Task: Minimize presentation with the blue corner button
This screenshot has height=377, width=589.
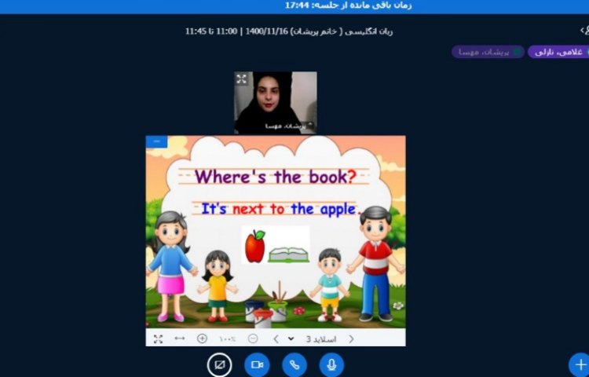Action: (156, 141)
